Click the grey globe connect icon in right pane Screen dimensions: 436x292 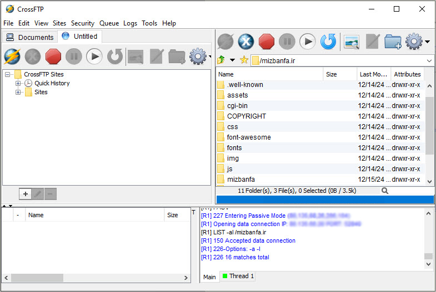[225, 42]
